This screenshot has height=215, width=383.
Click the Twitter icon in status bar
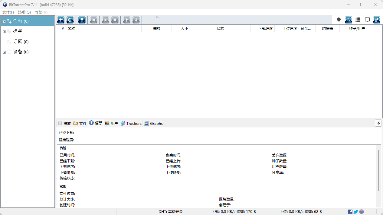click(356, 211)
